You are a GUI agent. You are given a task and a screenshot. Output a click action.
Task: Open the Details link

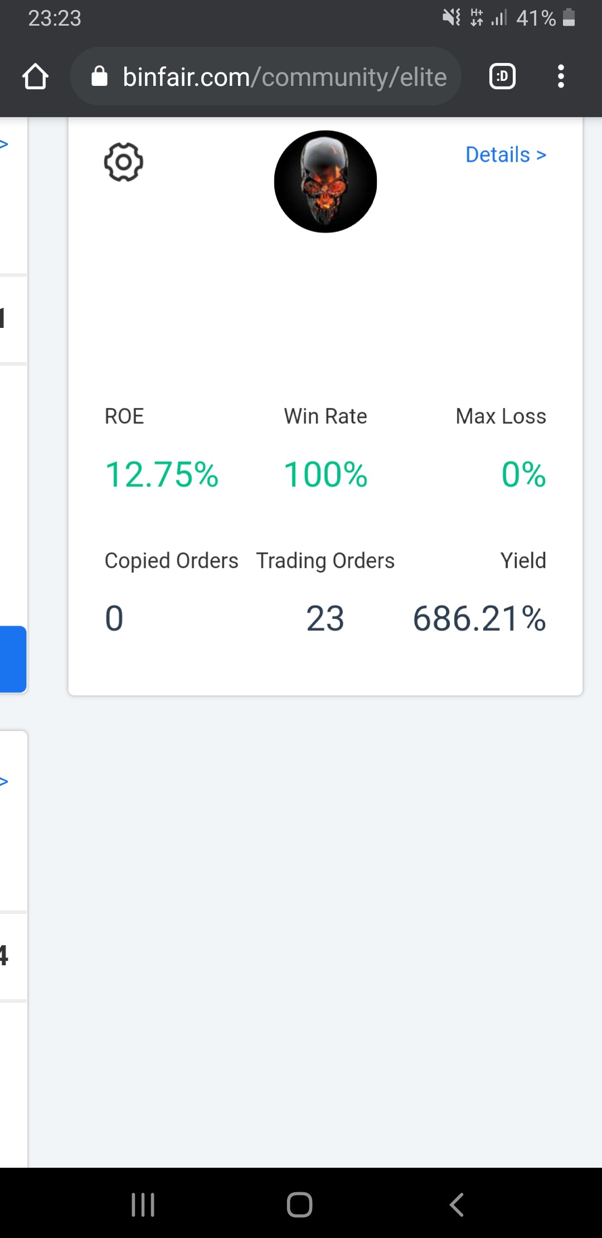(506, 154)
